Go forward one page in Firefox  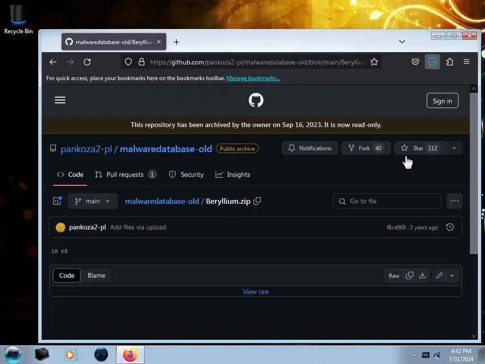[x=70, y=62]
